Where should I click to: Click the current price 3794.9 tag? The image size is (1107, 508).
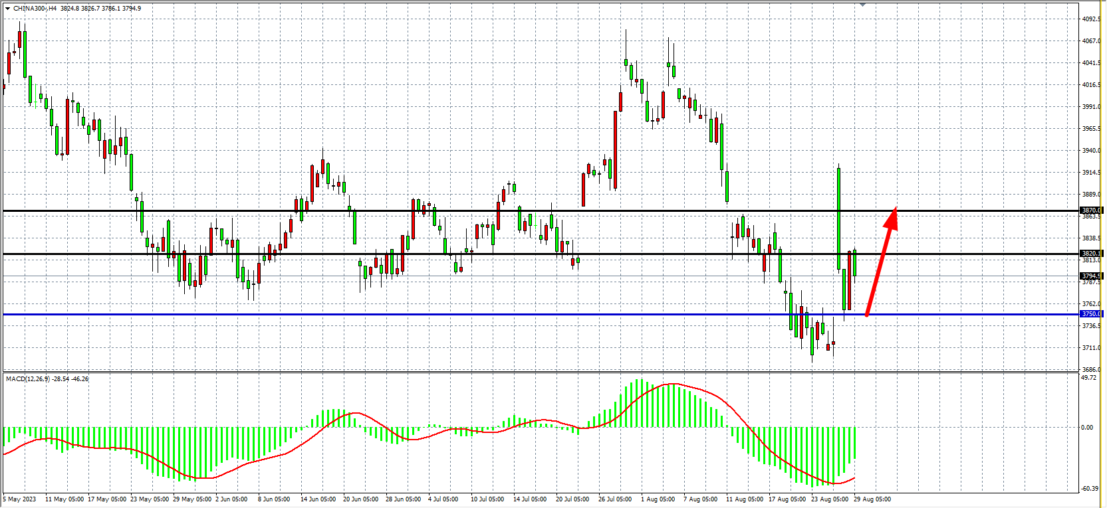[1090, 276]
